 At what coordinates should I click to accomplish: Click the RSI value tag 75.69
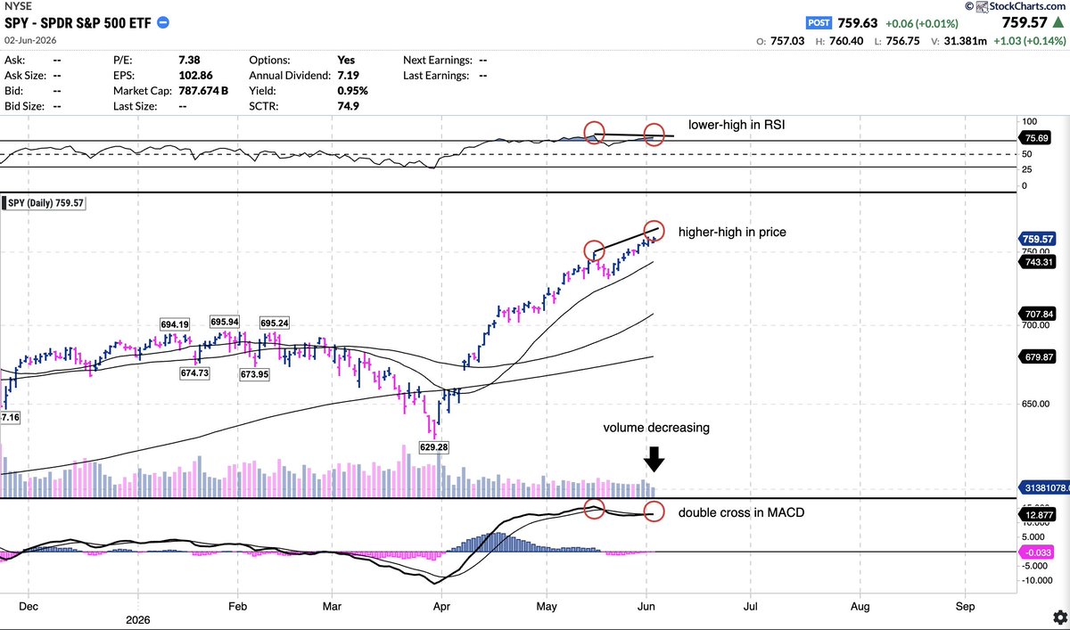[x=1037, y=138]
